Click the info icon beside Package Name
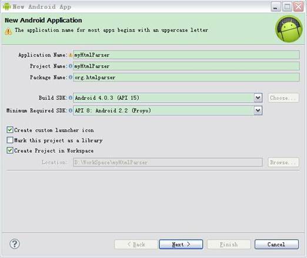This screenshot has width=307, height=258. pos(71,78)
